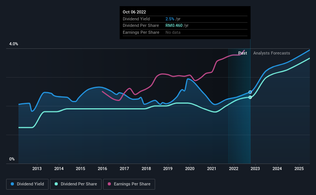Click the blue Dividend Yield data point marker
This screenshot has height=195, width=316.
tap(250, 92)
